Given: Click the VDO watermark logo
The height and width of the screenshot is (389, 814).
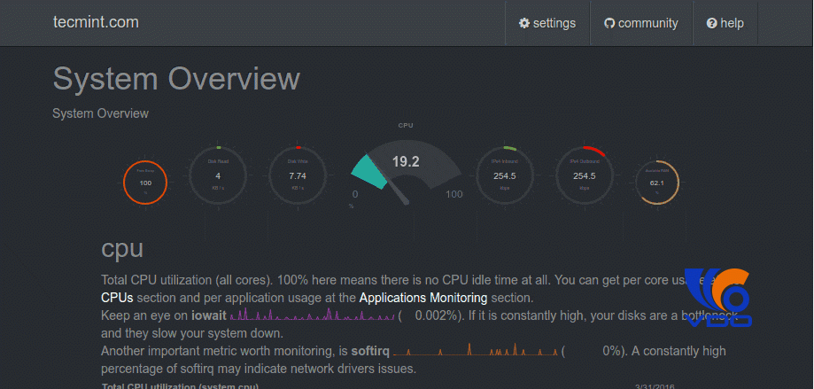Looking at the screenshot, I should click(717, 297).
